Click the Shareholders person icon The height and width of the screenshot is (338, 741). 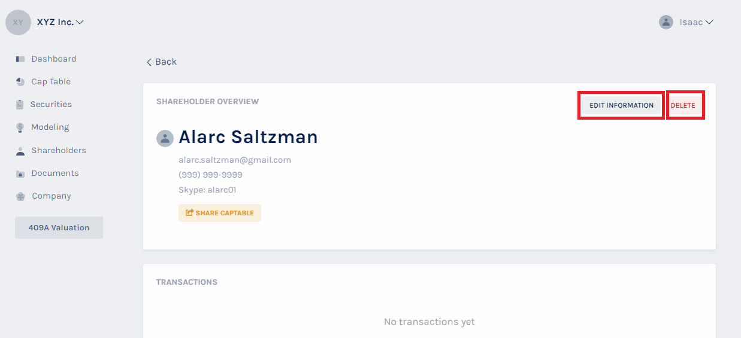(20, 151)
